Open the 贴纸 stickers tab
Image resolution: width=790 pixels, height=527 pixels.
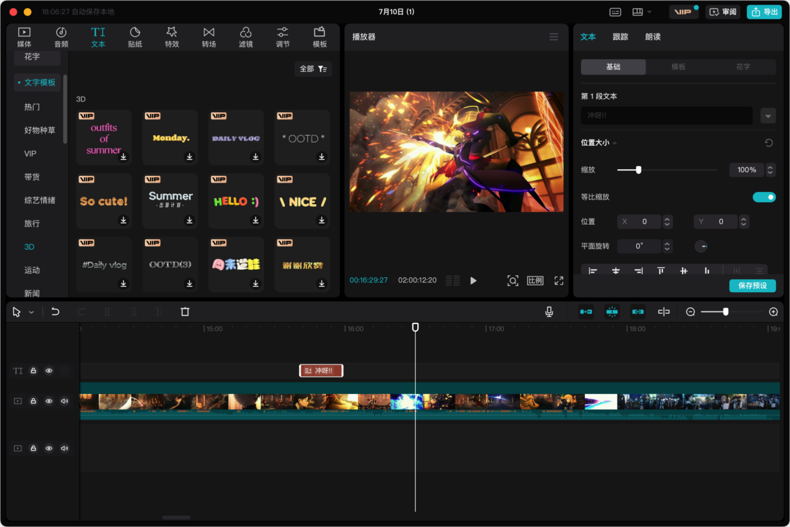click(x=135, y=37)
